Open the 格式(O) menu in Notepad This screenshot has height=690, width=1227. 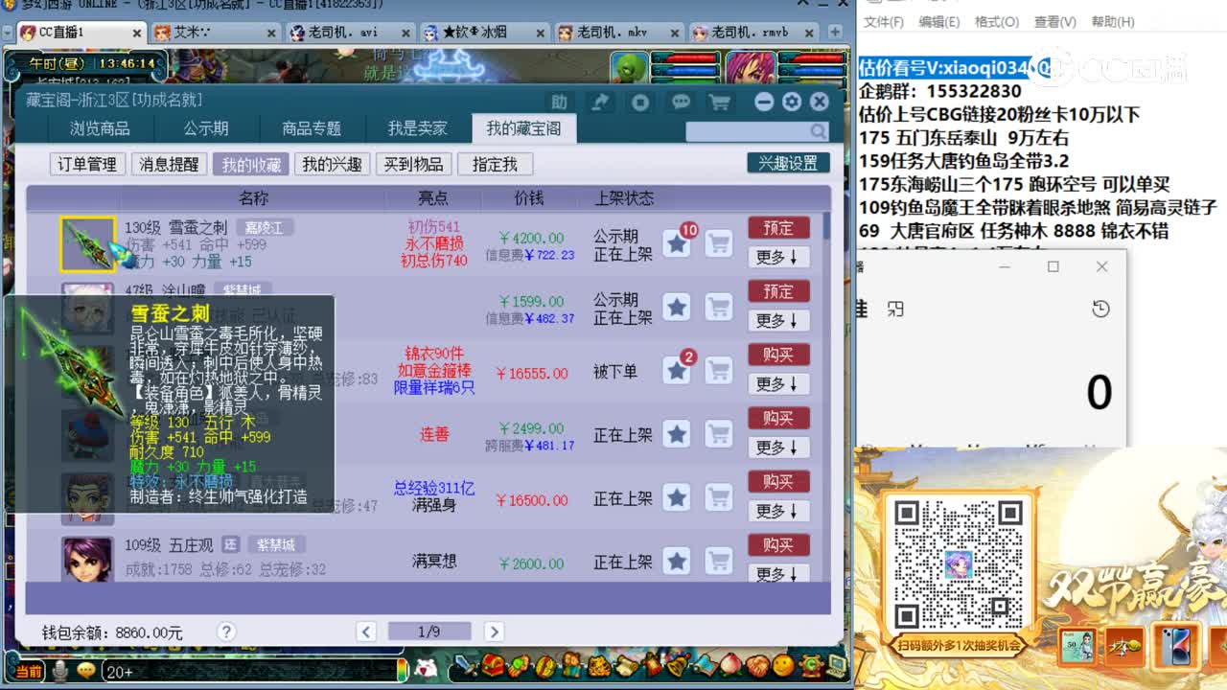(x=996, y=22)
